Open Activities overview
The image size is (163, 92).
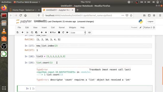click(6, 2)
